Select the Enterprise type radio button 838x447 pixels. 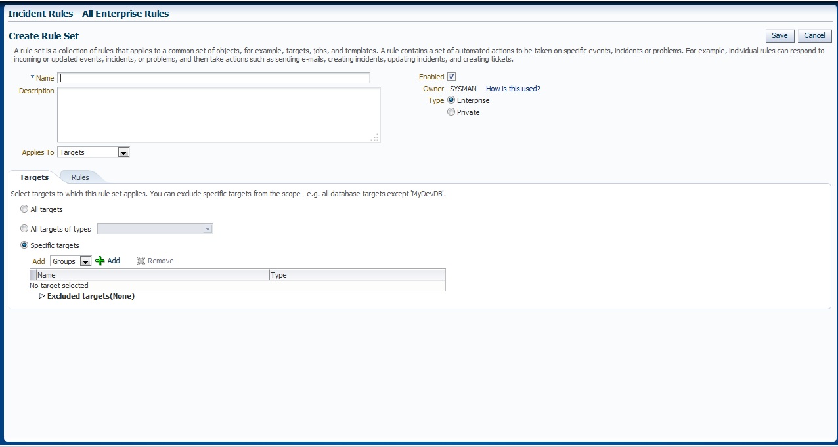point(451,100)
